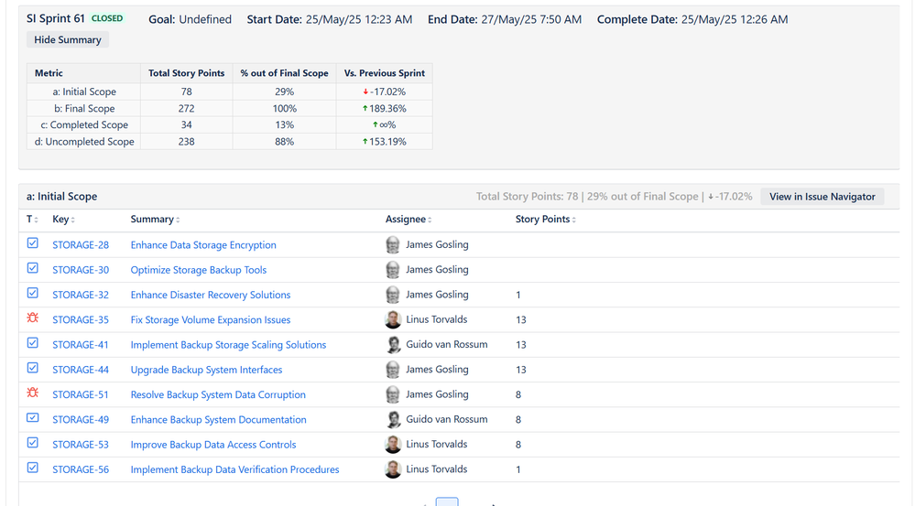915x506 pixels.
Task: Click the SI Sprint 61 title
Action: point(56,18)
